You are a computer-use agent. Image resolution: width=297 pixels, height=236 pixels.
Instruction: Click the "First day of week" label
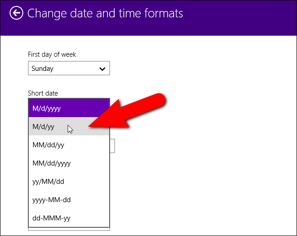coord(52,54)
